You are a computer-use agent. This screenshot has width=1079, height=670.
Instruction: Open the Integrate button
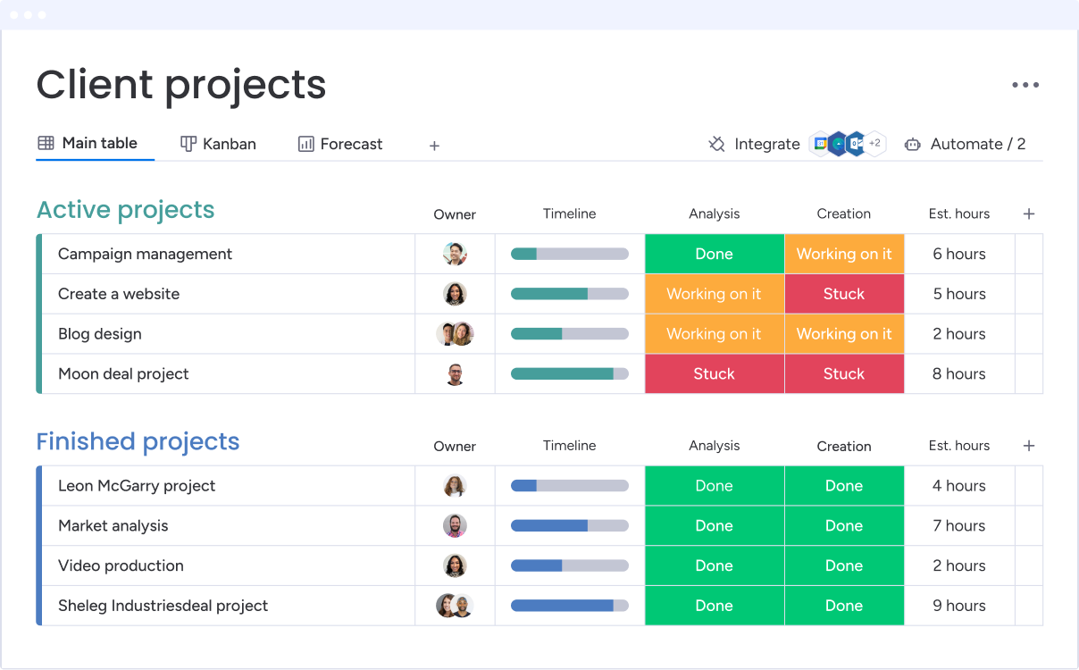coord(754,144)
